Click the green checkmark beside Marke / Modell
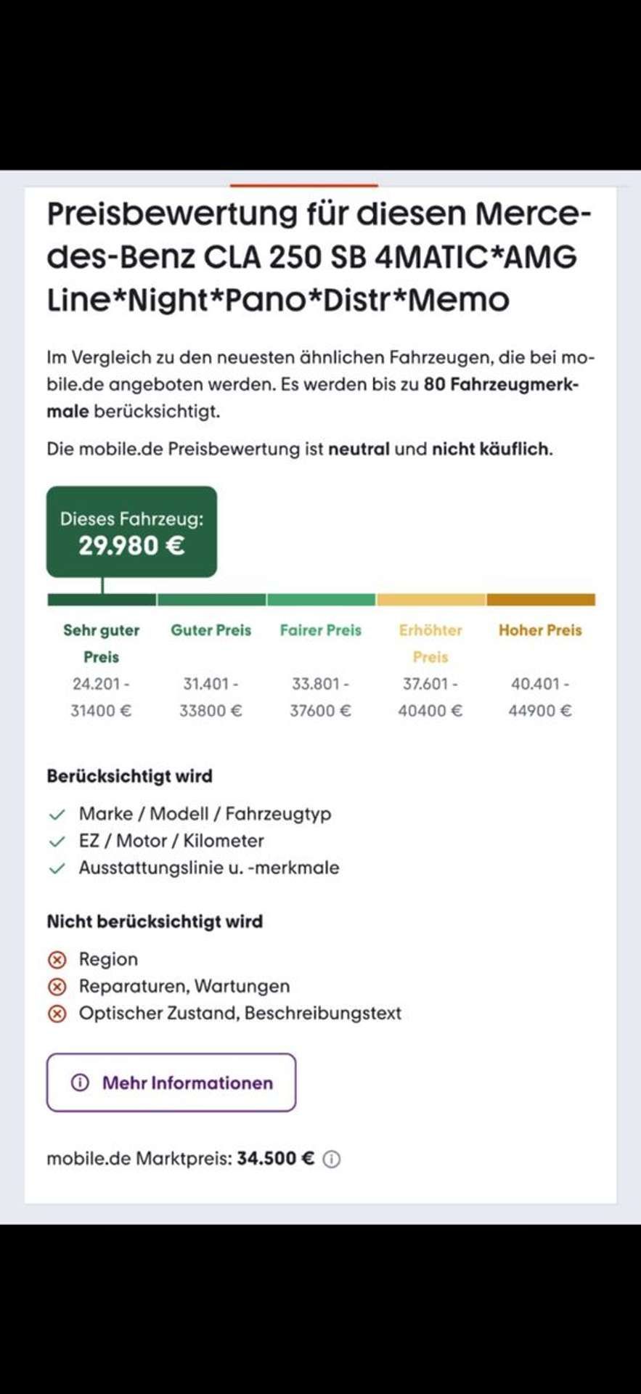 pyautogui.click(x=57, y=815)
